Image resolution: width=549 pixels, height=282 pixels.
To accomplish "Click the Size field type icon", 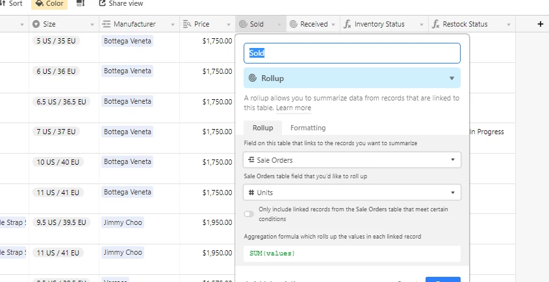I will click(x=36, y=24).
